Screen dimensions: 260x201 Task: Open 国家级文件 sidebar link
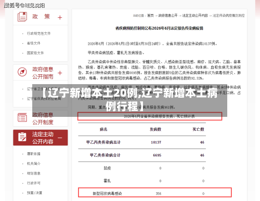tap(35, 53)
